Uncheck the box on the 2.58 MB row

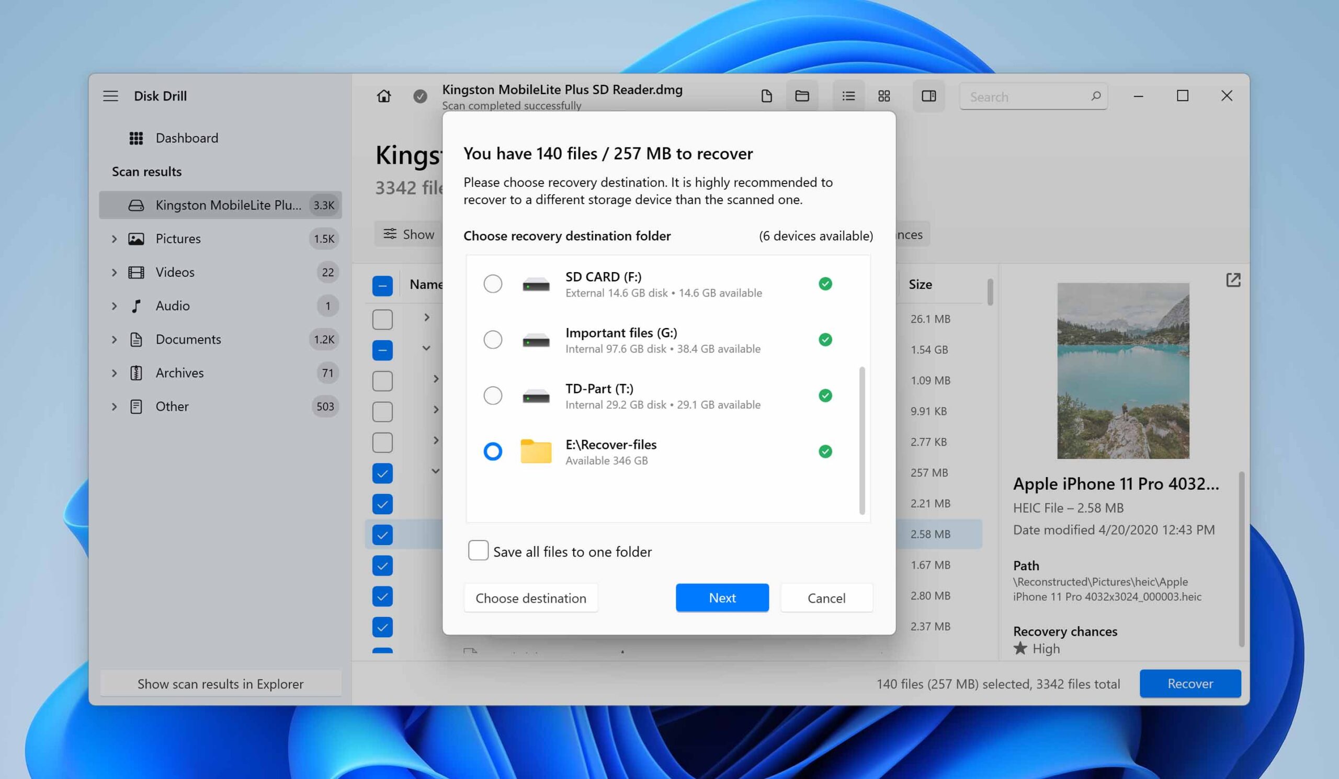pos(382,535)
